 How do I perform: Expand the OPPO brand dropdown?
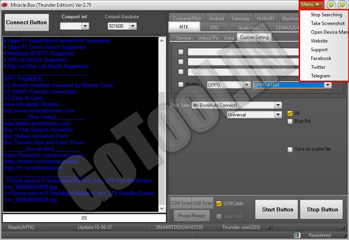point(246,85)
